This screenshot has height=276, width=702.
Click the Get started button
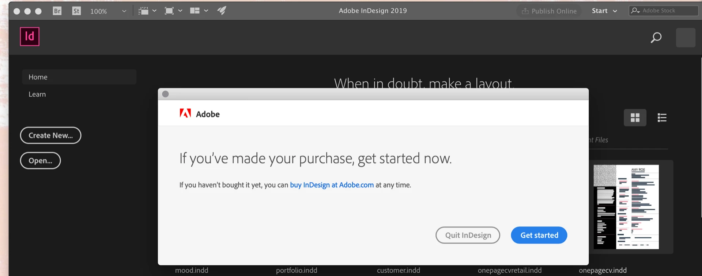[x=539, y=235]
